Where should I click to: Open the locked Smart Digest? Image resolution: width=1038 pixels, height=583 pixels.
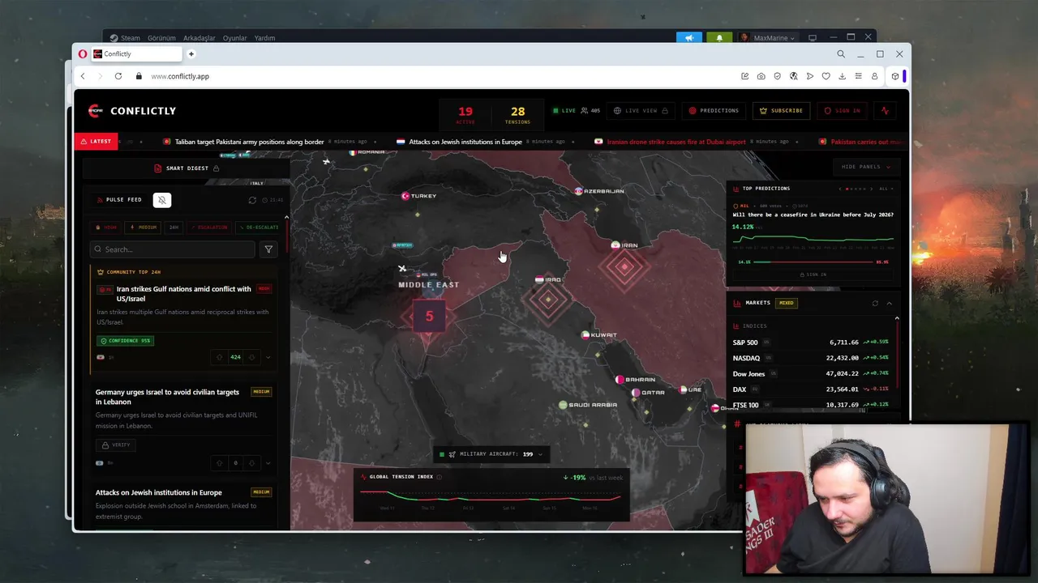187,168
